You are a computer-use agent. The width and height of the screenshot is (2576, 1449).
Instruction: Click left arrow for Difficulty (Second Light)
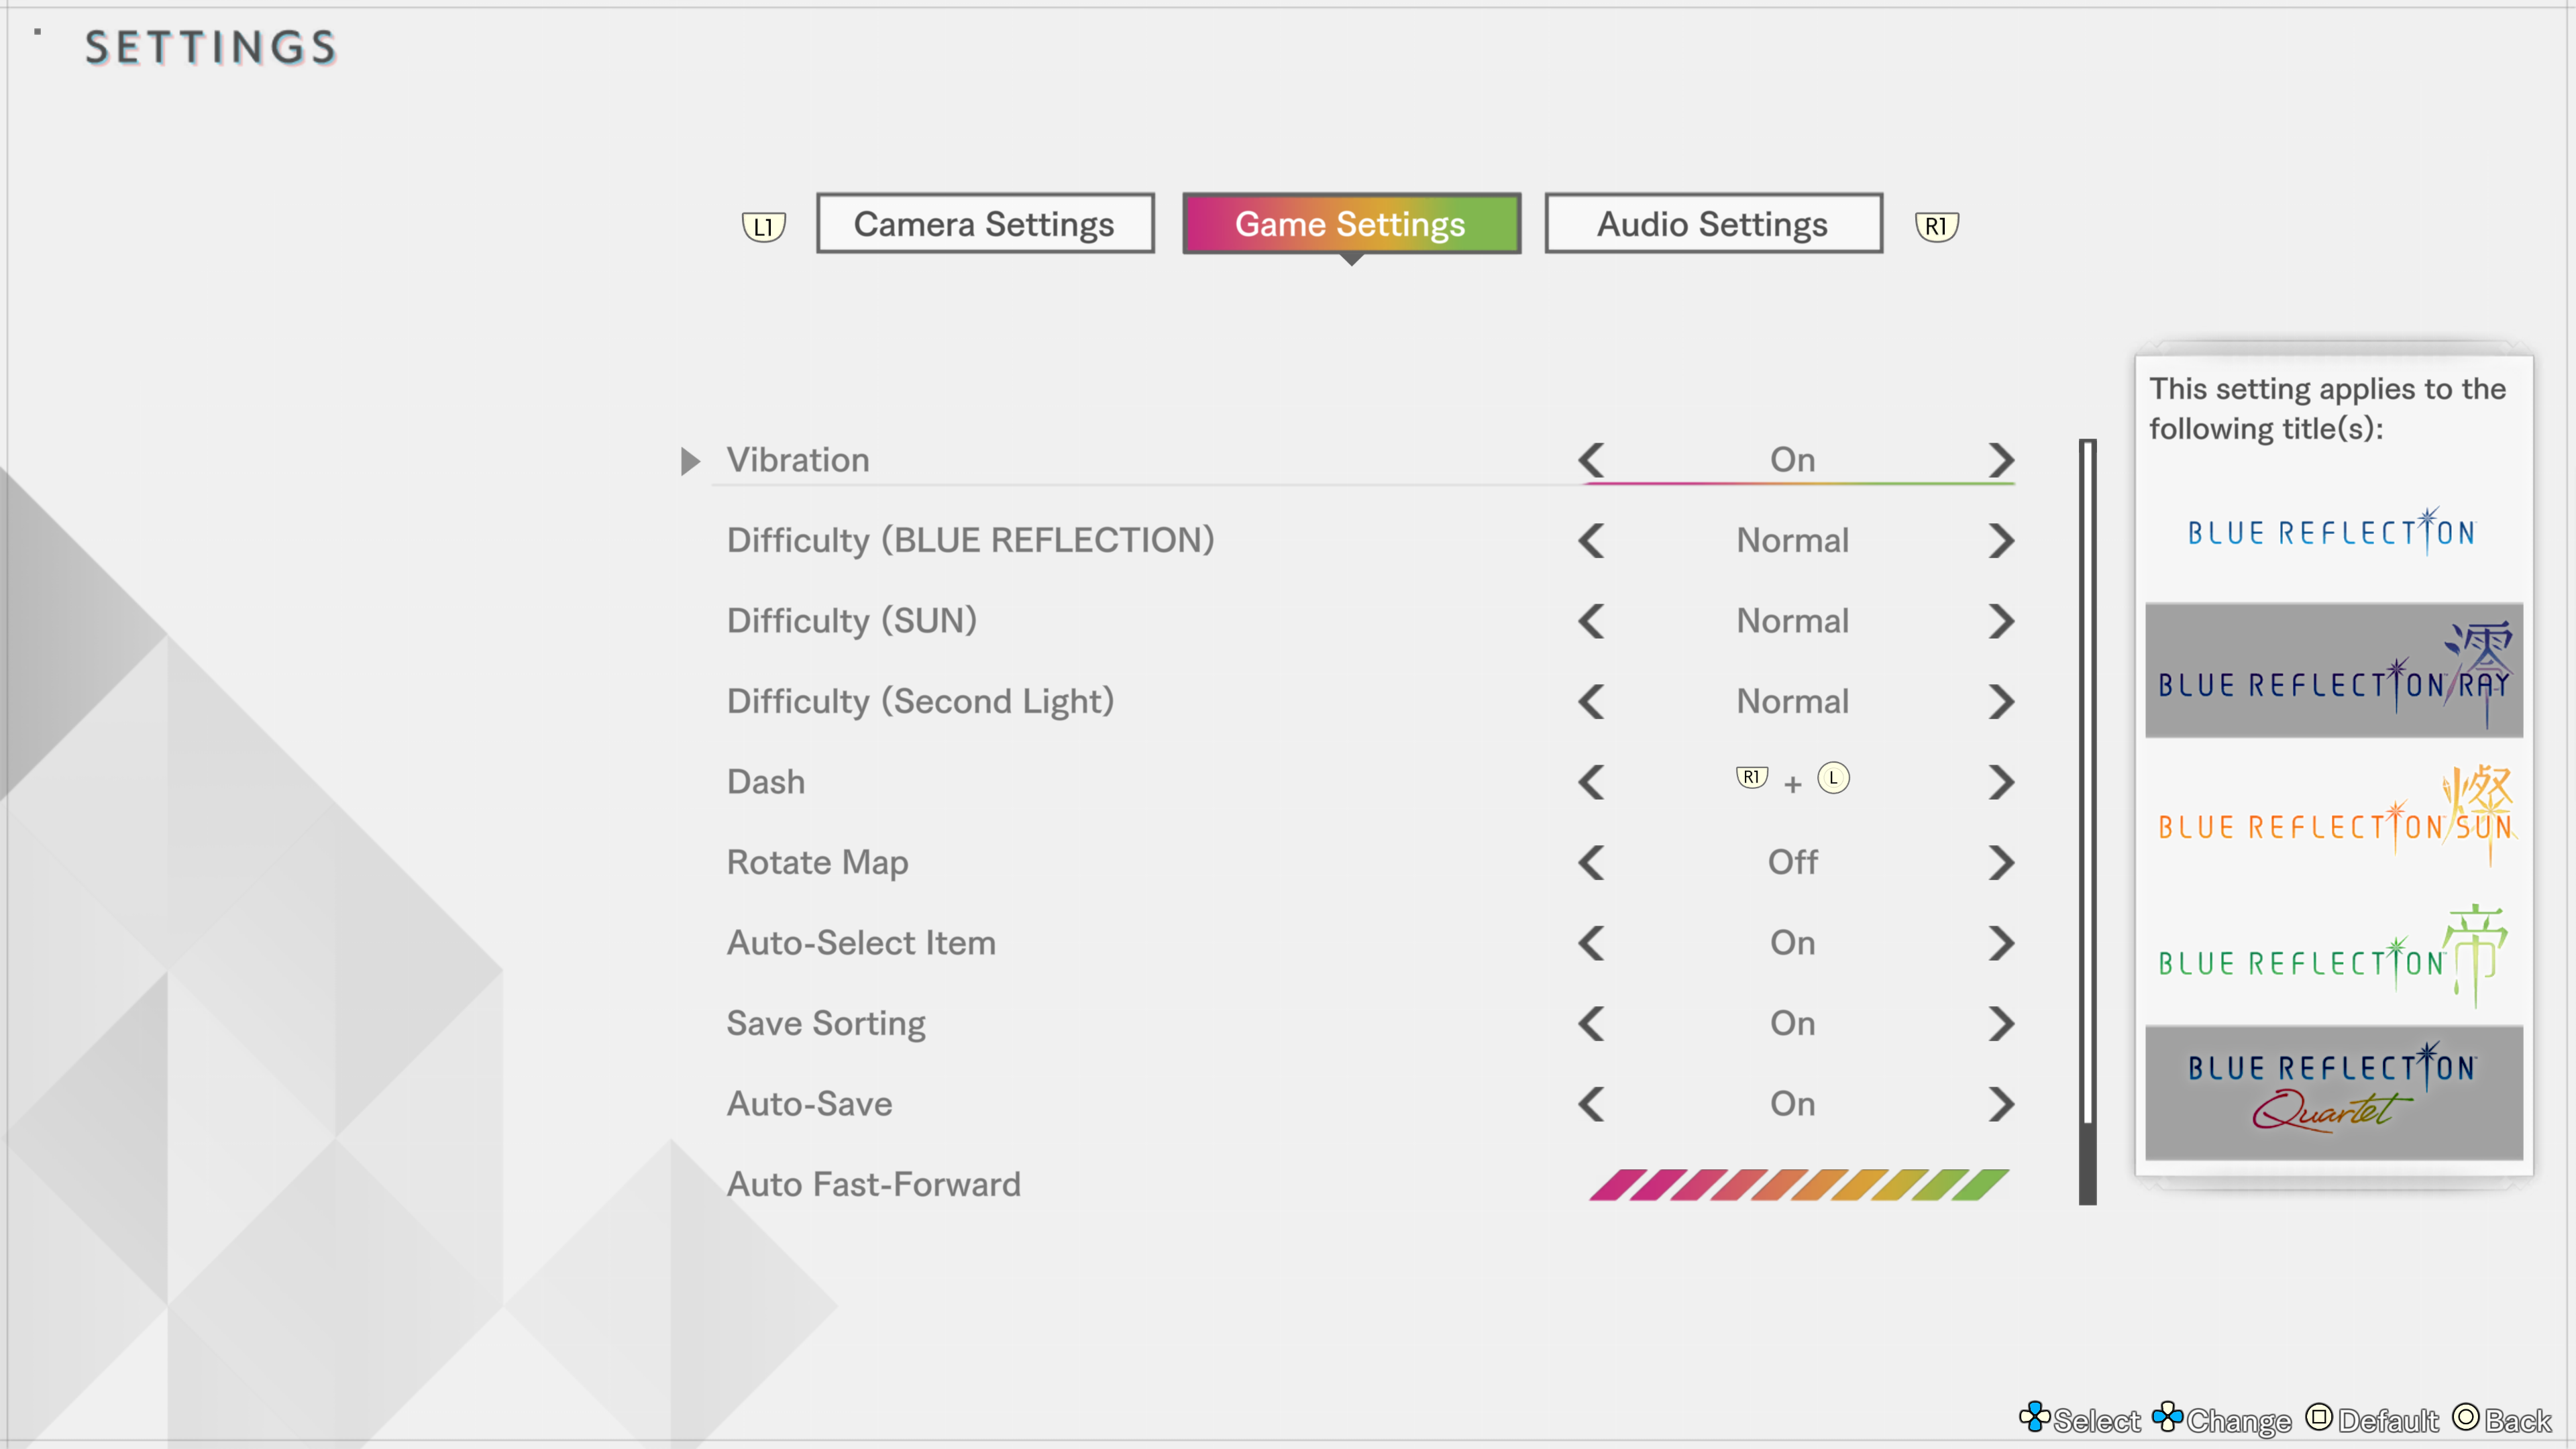coord(1591,702)
